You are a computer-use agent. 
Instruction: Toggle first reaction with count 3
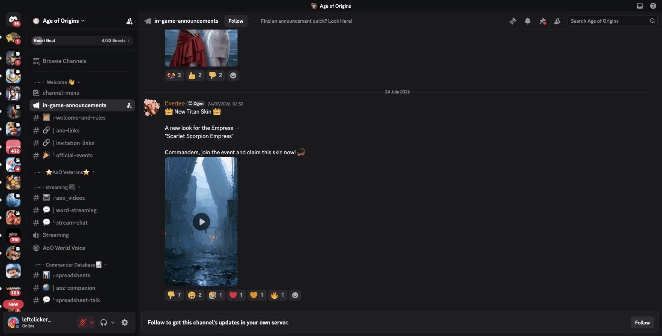coord(174,75)
